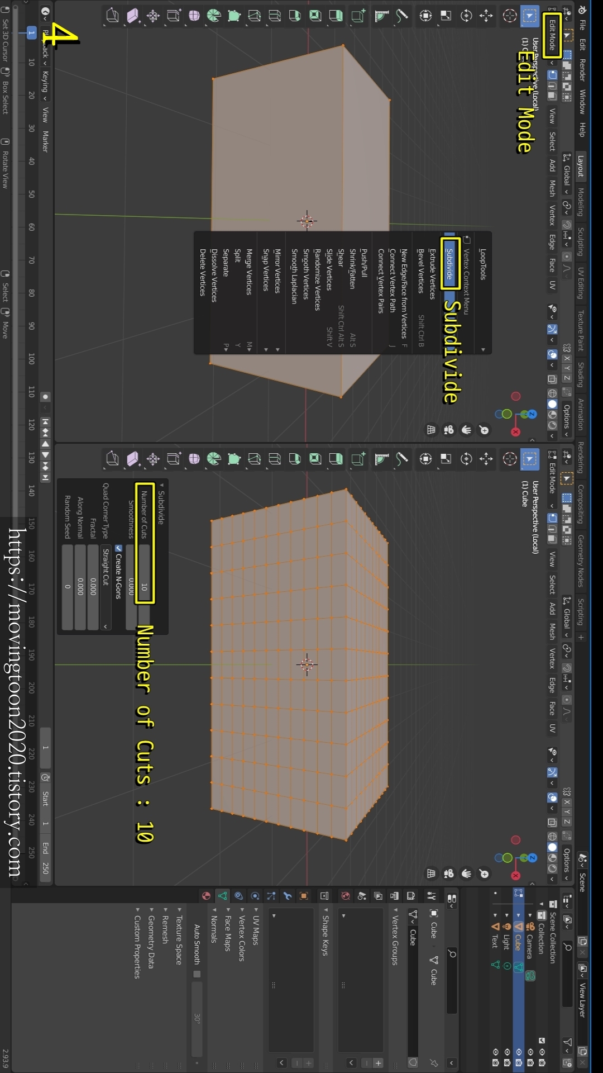The width and height of the screenshot is (603, 1073).
Task: Select the Loop Cut tool in the context-menu viewport
Action: coord(275,16)
